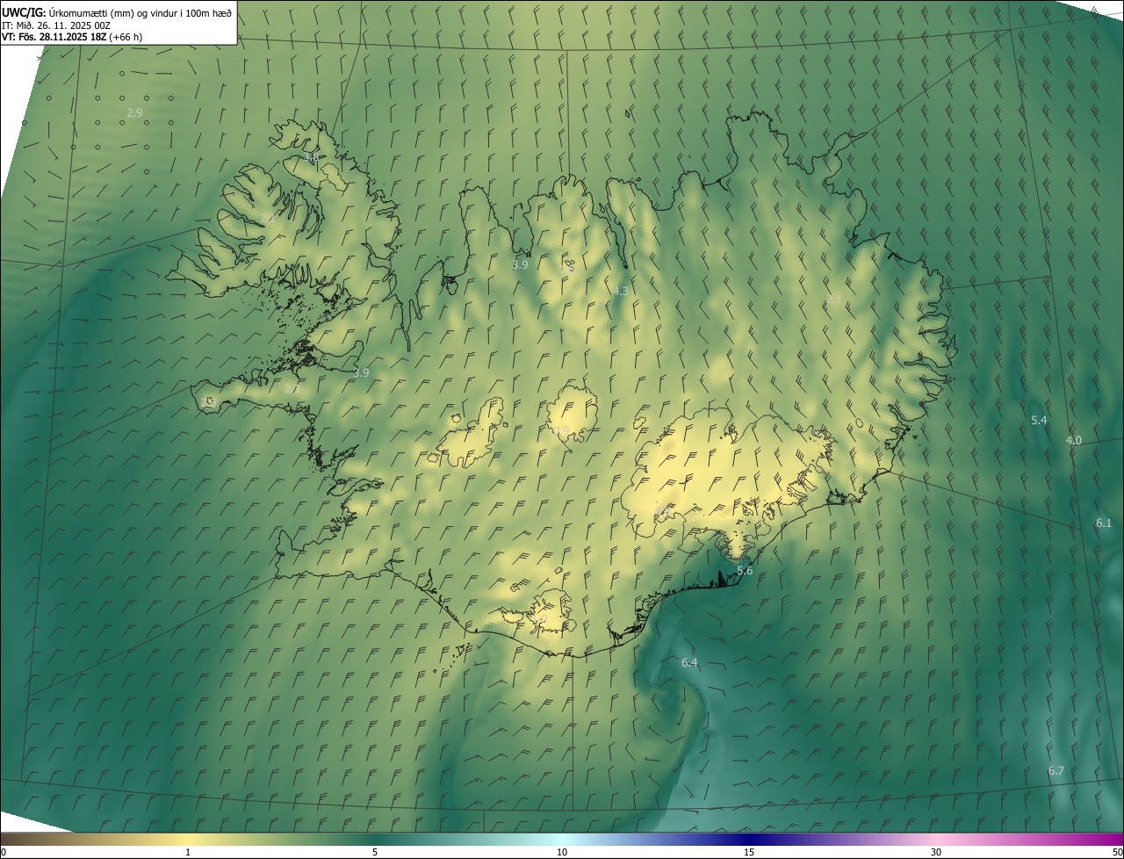
Task: Click the 5.6 value label on map
Action: pos(745,571)
